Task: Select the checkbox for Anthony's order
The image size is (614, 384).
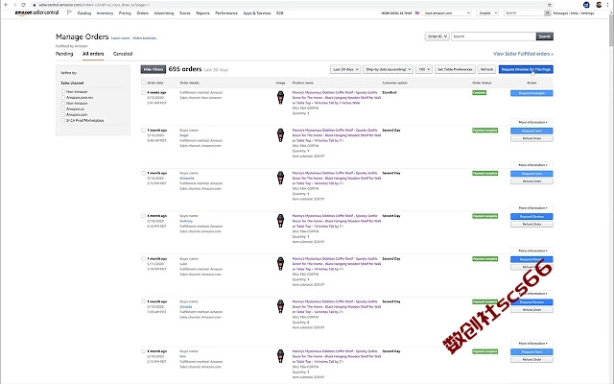Action: [x=143, y=216]
